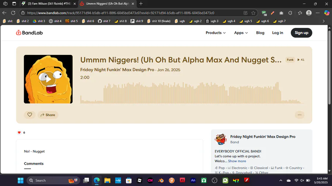Close the Fam Wilson tab
Image resolution: width=332 pixels, height=186 pixels.
[x=75, y=4]
